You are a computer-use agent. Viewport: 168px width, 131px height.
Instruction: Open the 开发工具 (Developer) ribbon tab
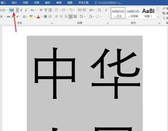click(83, 3)
